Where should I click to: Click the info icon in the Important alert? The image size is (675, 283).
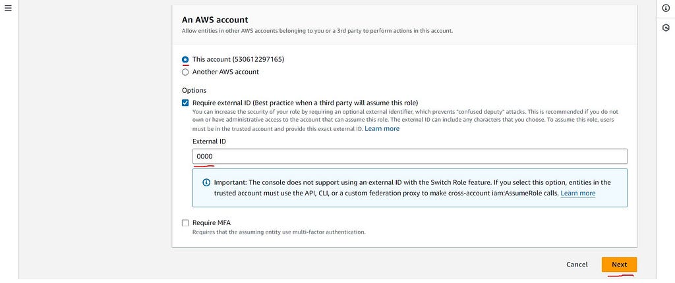coord(206,182)
